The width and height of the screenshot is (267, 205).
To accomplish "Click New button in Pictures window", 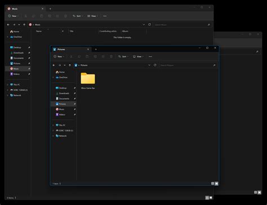I will click(x=59, y=56).
